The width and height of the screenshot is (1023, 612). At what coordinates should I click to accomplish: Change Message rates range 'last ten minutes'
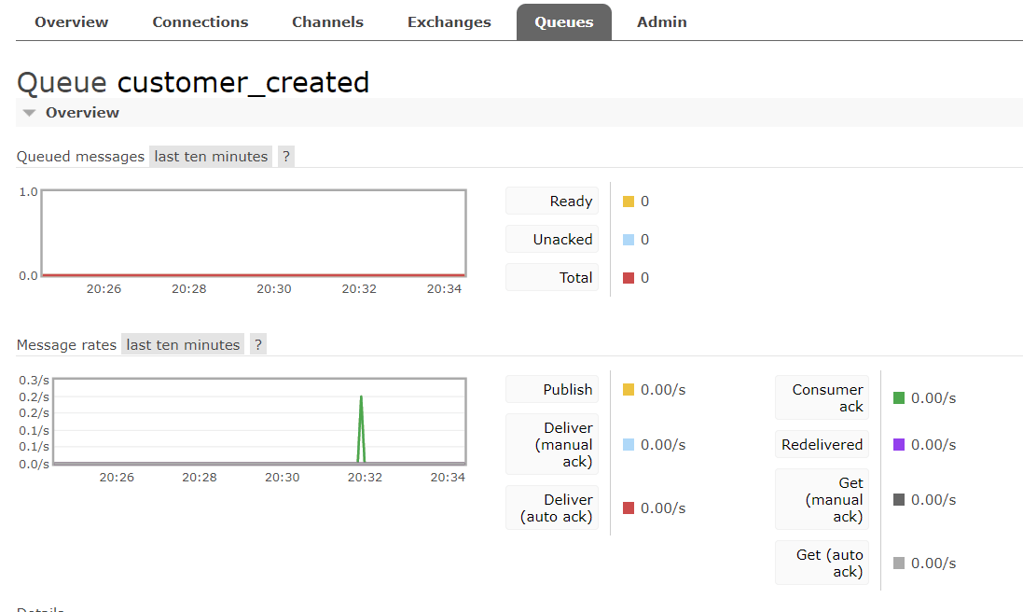(x=183, y=344)
